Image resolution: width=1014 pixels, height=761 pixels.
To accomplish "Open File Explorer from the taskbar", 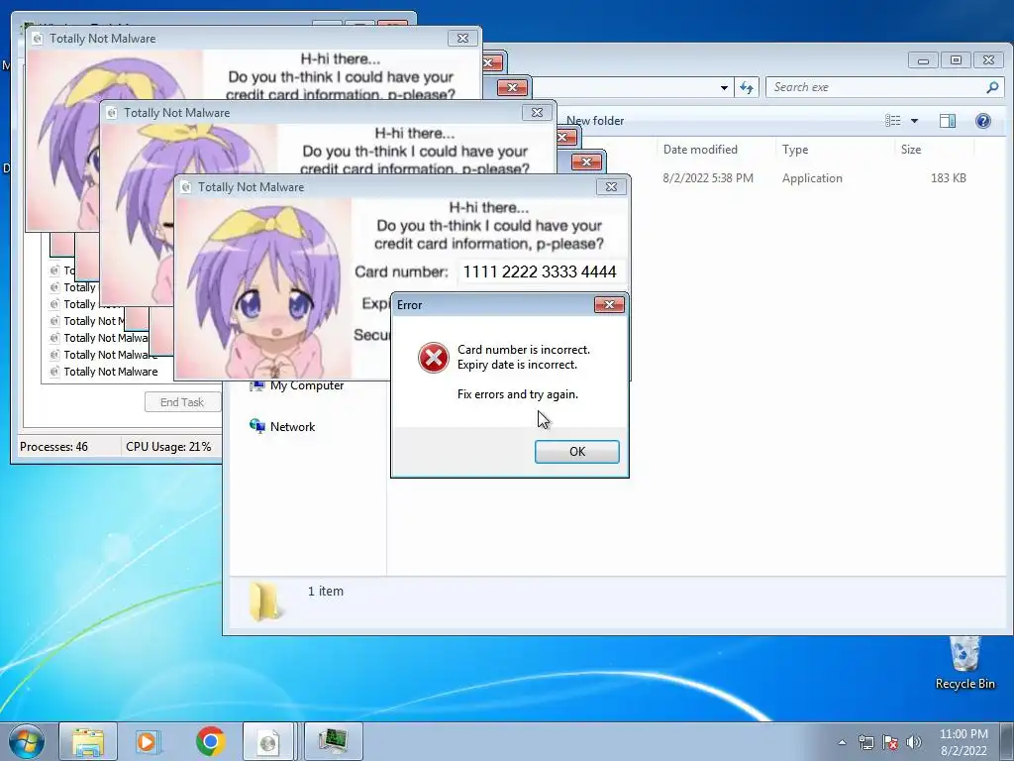I will (x=88, y=741).
